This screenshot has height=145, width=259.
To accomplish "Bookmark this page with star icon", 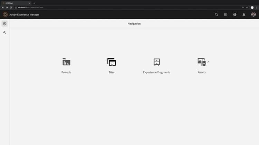I will click(247, 8).
